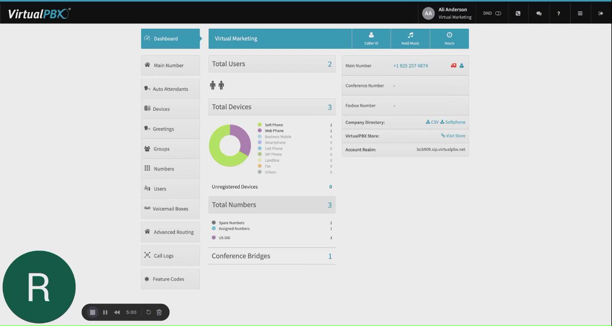Image resolution: width=612 pixels, height=326 pixels.
Task: Open the web phone icon in header
Action: click(x=518, y=13)
